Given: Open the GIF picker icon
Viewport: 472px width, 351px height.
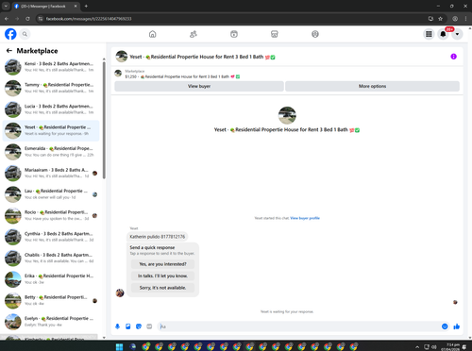Looking at the screenshot, I should (149, 326).
